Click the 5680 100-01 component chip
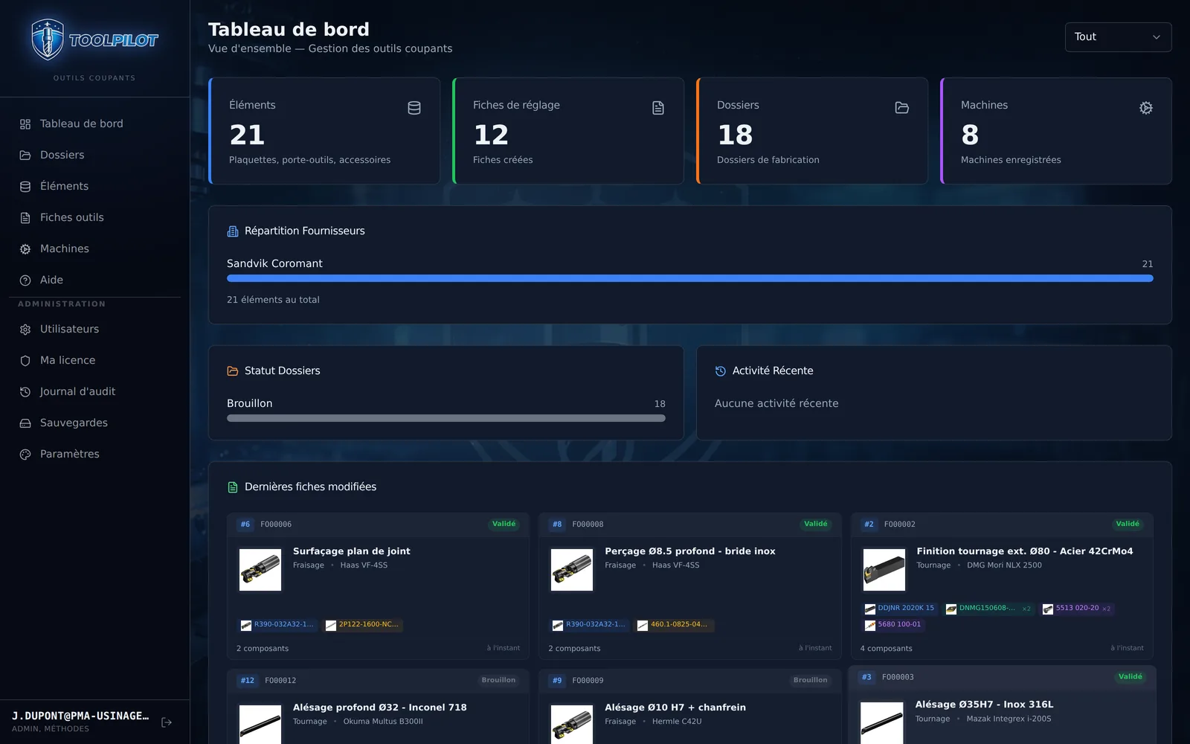This screenshot has height=744, width=1190. click(x=893, y=625)
